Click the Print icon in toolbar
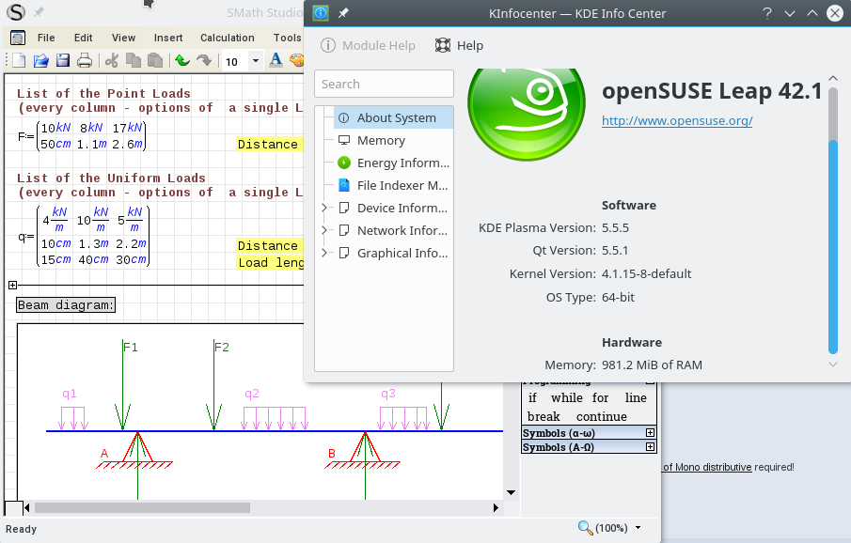 [x=85, y=61]
